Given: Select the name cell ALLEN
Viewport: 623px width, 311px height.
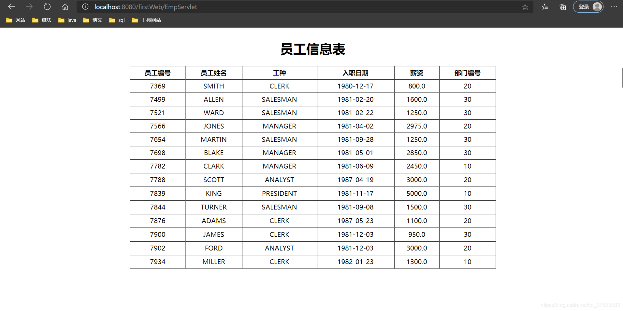Looking at the screenshot, I should 214,100.
